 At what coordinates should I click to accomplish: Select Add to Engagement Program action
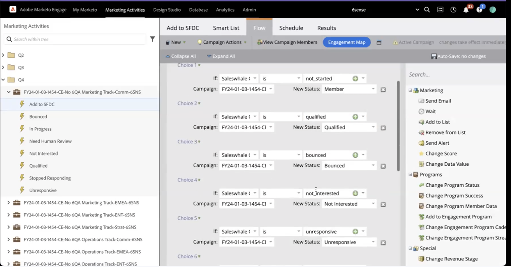[455, 217]
